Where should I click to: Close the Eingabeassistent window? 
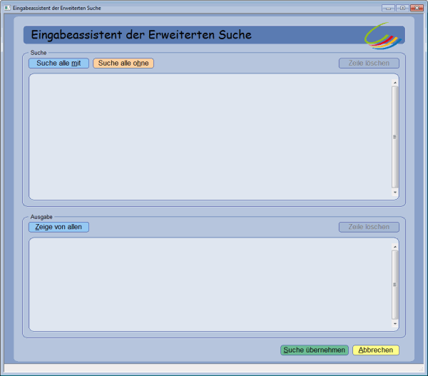(x=417, y=8)
